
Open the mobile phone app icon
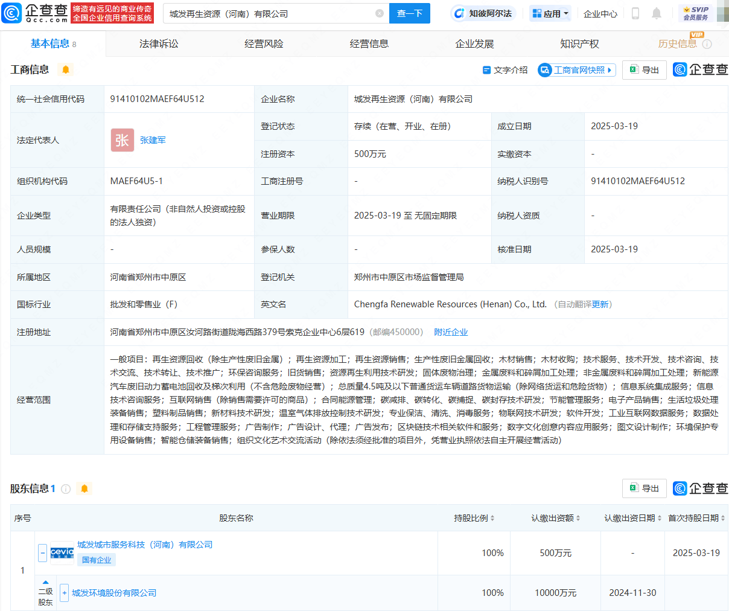click(x=635, y=13)
